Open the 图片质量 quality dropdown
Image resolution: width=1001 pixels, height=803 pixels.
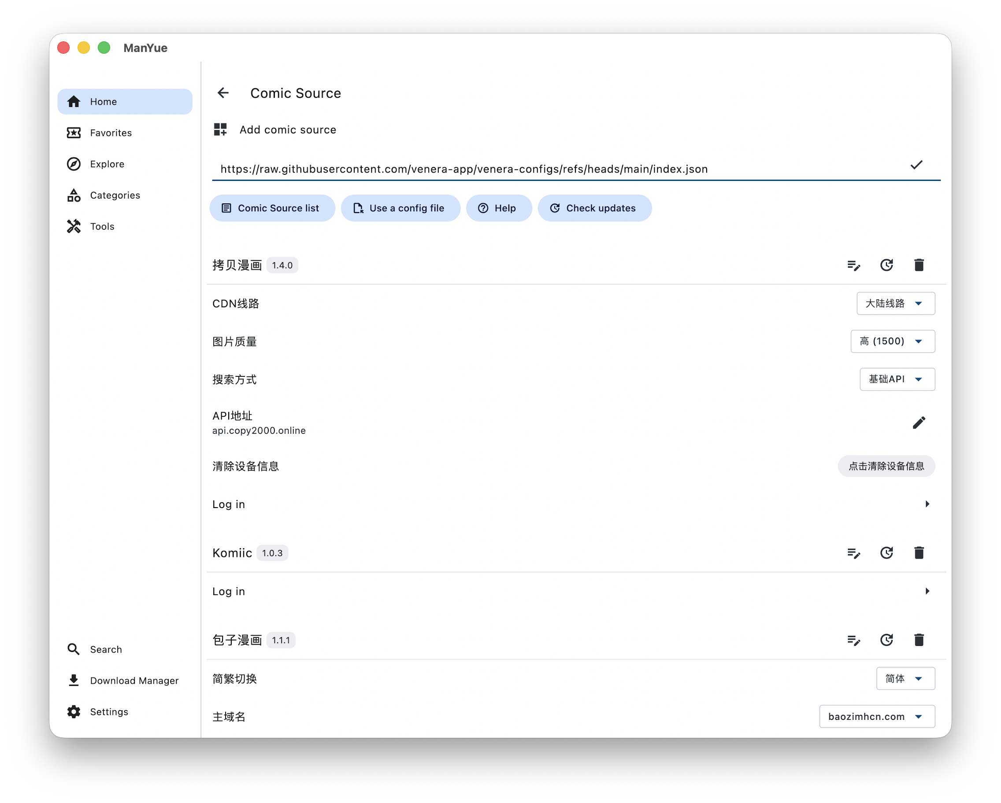click(892, 342)
